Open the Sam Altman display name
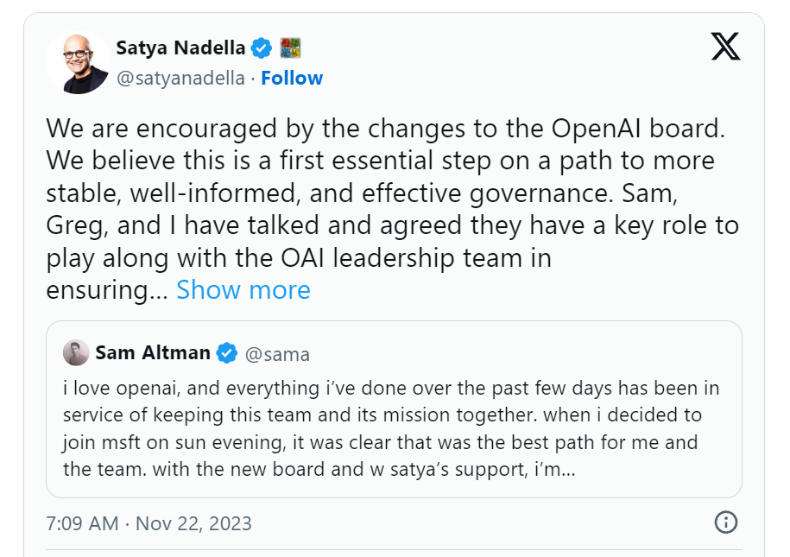 click(x=153, y=353)
